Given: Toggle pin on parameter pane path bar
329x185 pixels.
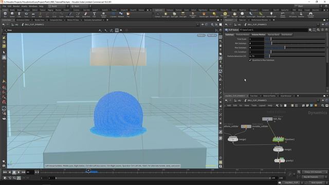Looking at the screenshot, I should pyautogui.click(x=323, y=25).
